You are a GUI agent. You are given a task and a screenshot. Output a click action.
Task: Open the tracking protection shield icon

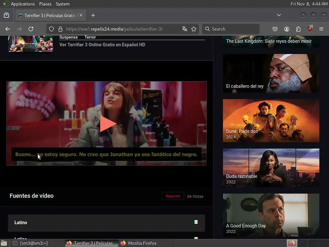pyautogui.click(x=51, y=29)
